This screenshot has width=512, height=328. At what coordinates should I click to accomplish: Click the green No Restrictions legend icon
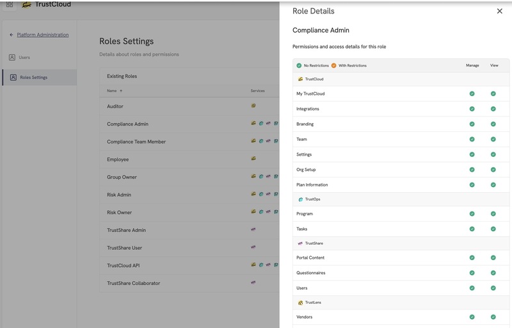[x=299, y=65]
